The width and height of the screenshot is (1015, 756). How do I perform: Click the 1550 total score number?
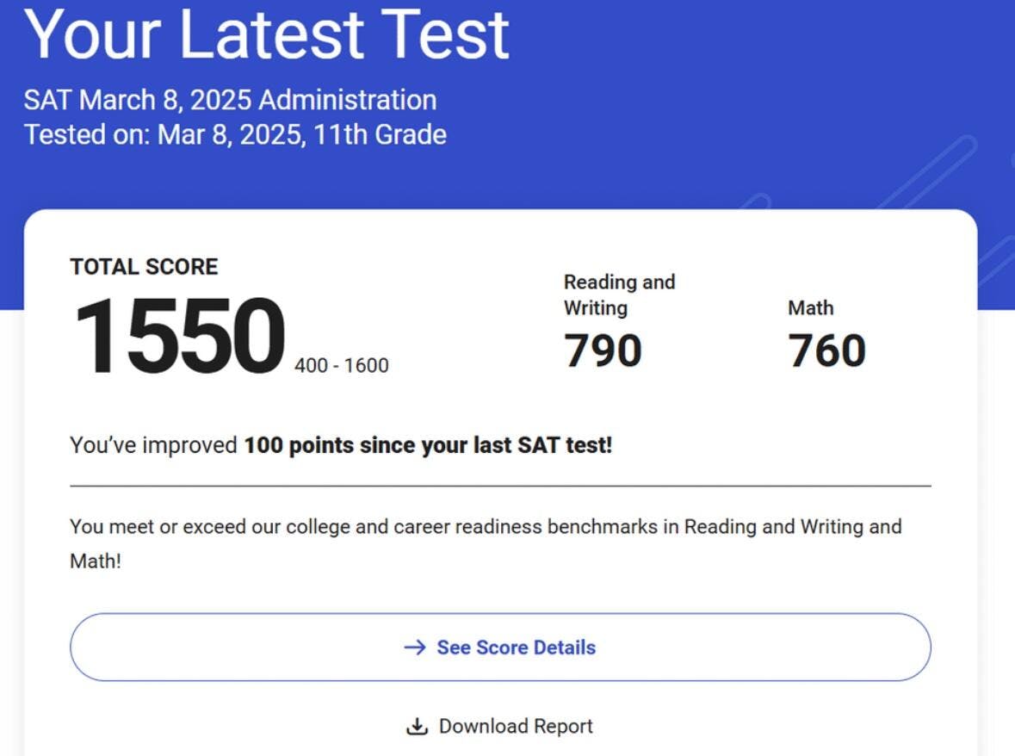pos(179,337)
